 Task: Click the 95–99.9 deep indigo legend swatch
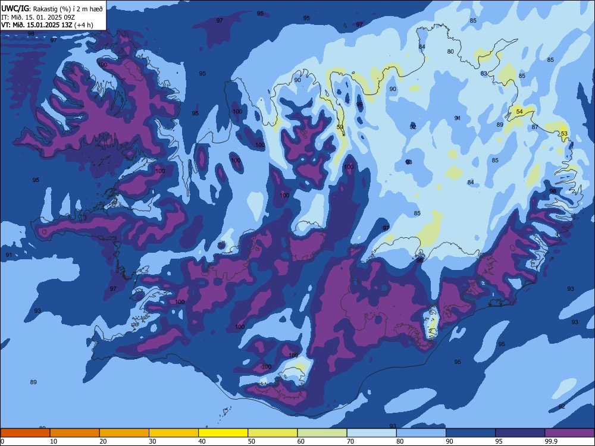click(x=520, y=433)
